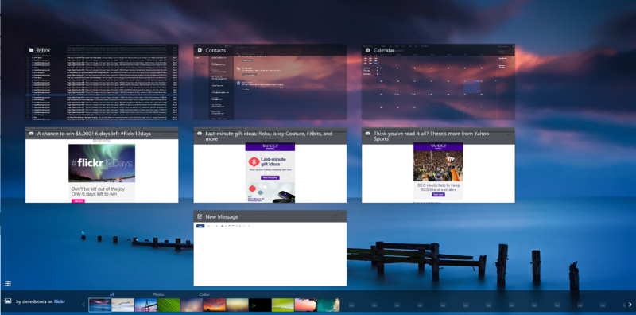Click Join now button in flickr email

[x=78, y=201]
